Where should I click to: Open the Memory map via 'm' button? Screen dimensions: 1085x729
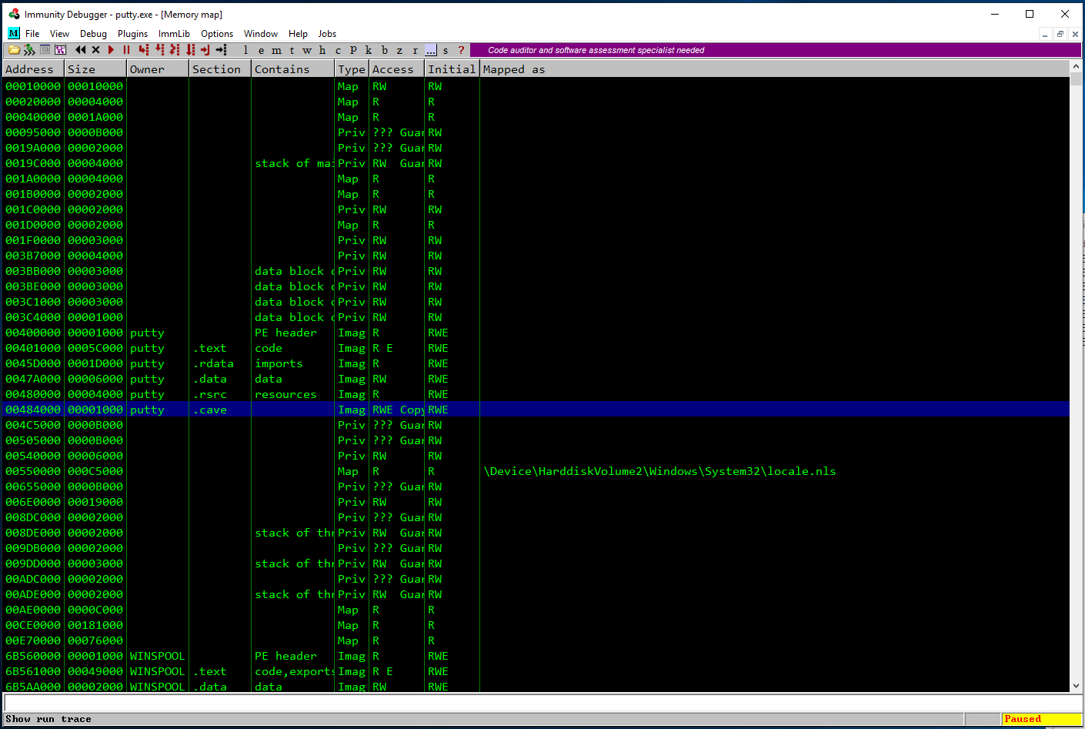pyautogui.click(x=276, y=50)
